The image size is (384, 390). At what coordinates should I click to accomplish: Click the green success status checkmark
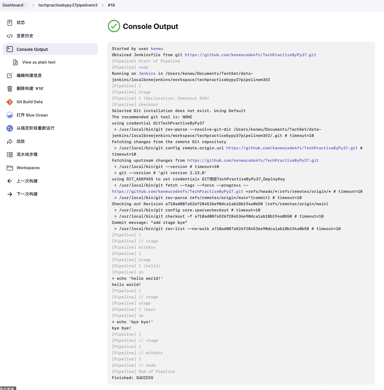pos(114,26)
